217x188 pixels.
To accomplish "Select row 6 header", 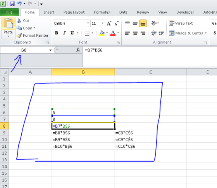I will point(4,113).
